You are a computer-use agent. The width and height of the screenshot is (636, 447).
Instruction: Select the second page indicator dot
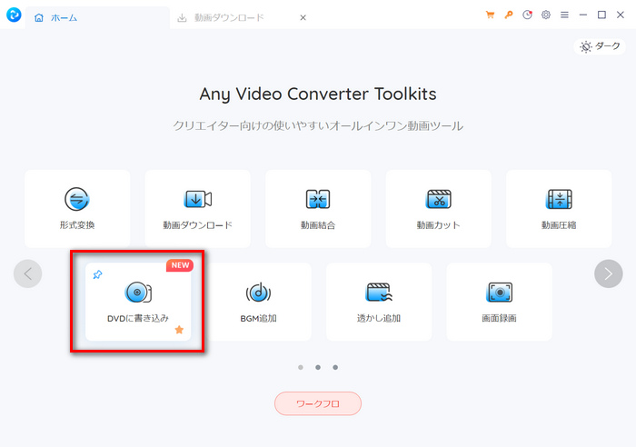pos(318,367)
